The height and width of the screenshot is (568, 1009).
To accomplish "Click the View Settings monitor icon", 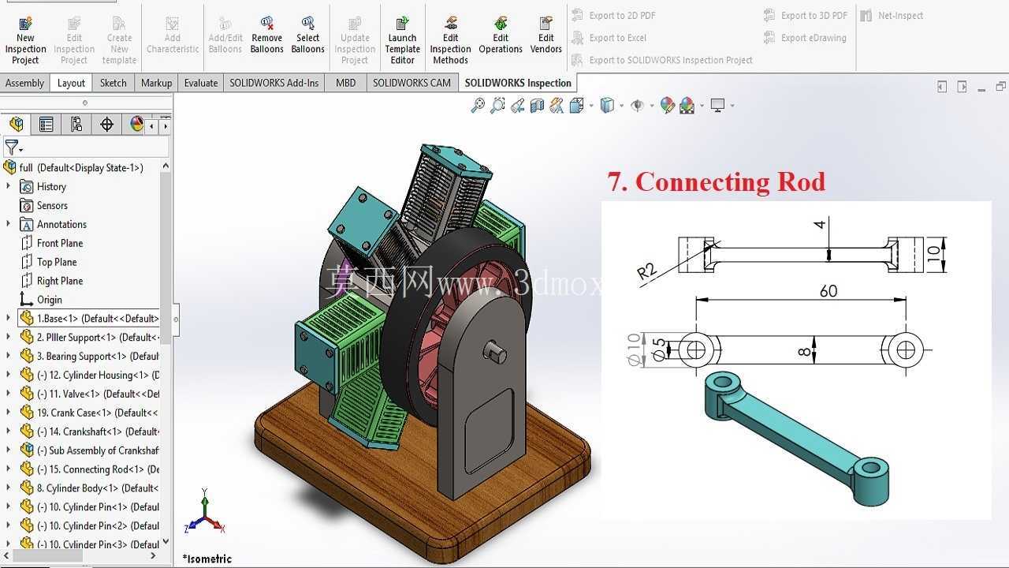I will [717, 105].
